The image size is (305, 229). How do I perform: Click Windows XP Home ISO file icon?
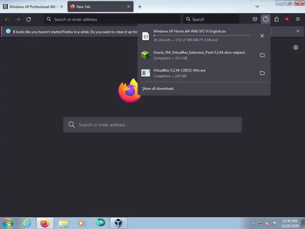[145, 36]
